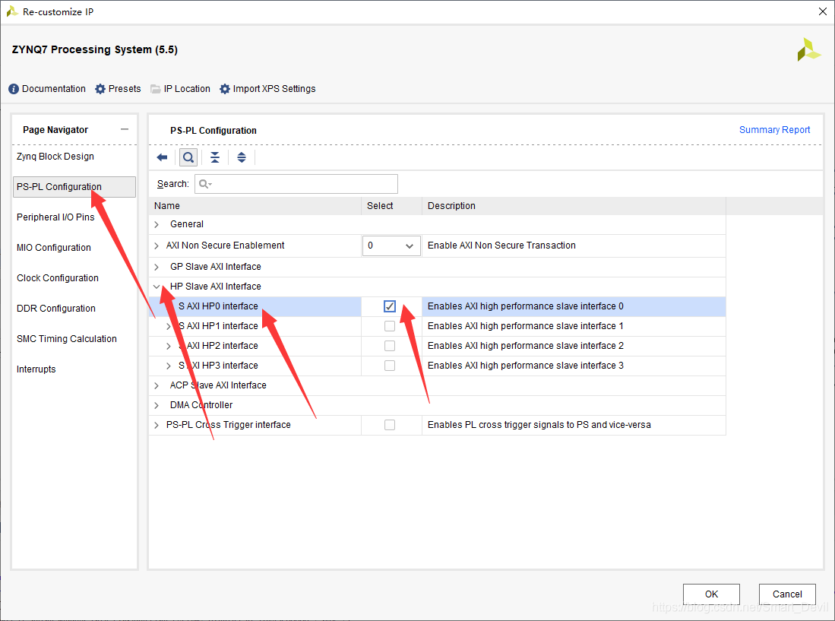Expand DMA Controller row
The image size is (835, 621).
pyautogui.click(x=157, y=405)
